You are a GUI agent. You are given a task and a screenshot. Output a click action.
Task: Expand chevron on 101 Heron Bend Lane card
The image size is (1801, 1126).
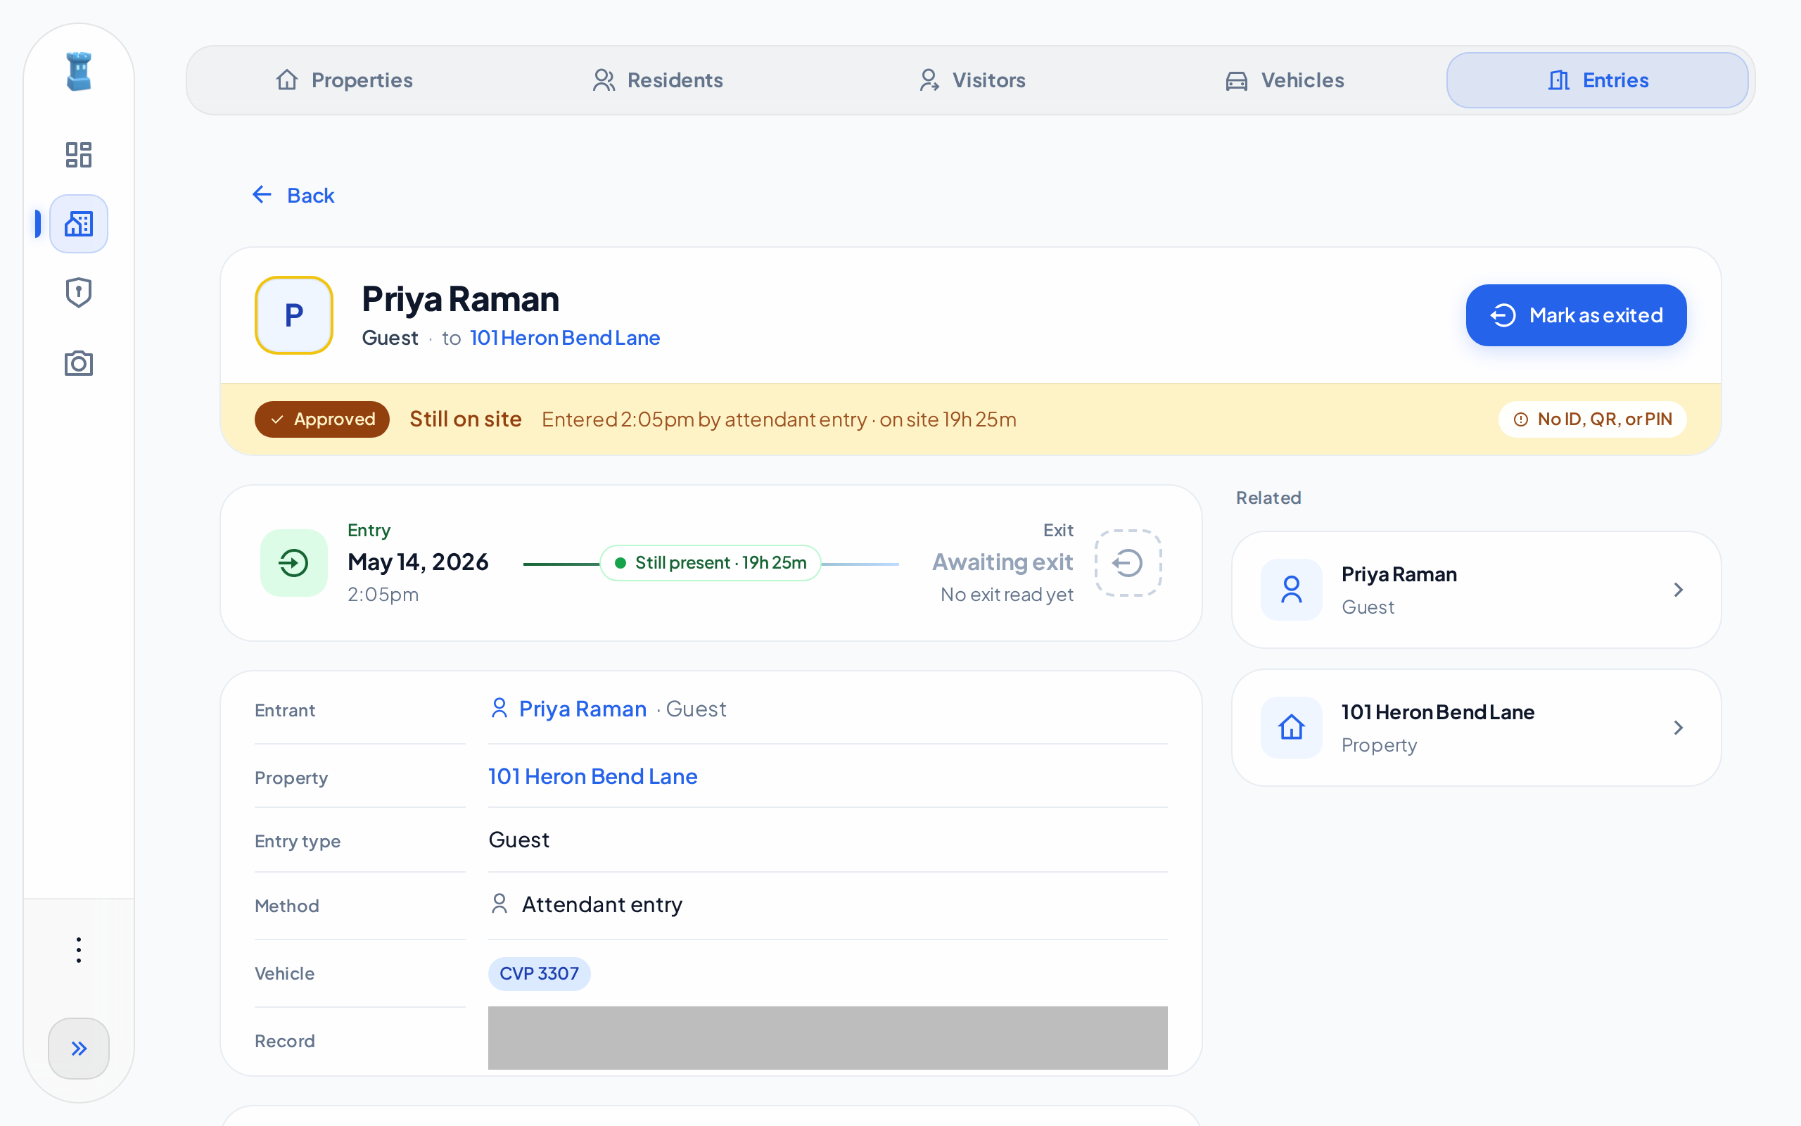point(1678,728)
